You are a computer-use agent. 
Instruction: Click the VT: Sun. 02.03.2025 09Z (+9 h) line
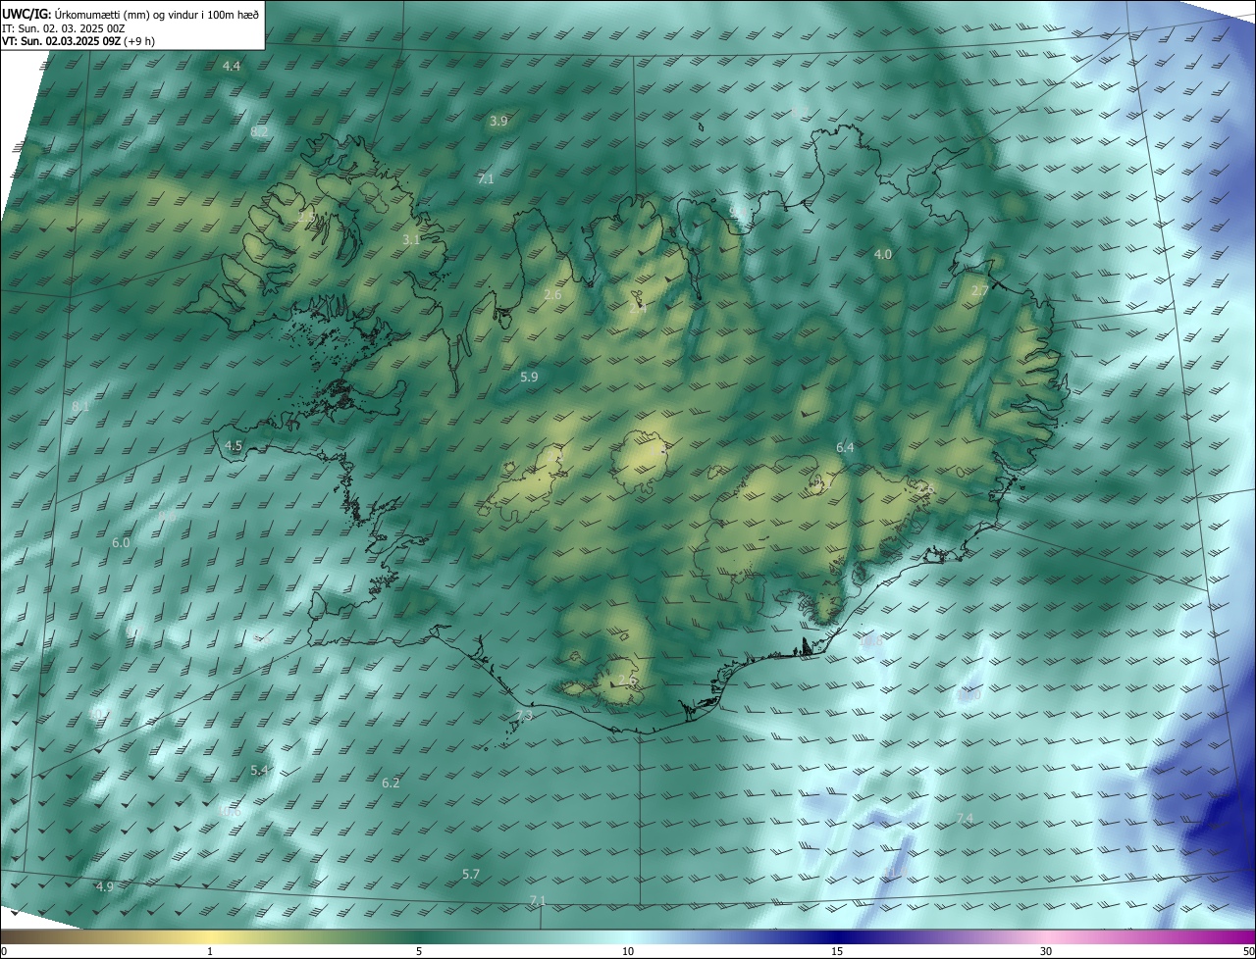point(78,41)
